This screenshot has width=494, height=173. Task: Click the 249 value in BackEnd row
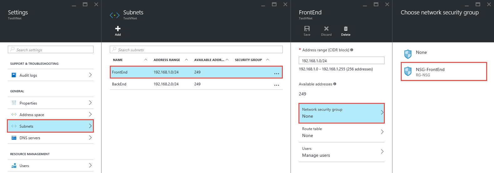197,84
